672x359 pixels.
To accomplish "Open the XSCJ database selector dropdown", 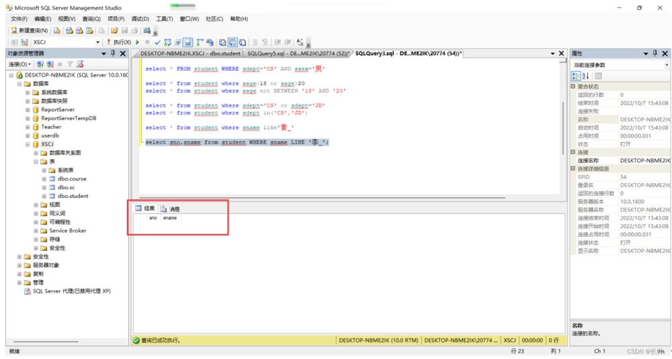I will [x=99, y=42].
